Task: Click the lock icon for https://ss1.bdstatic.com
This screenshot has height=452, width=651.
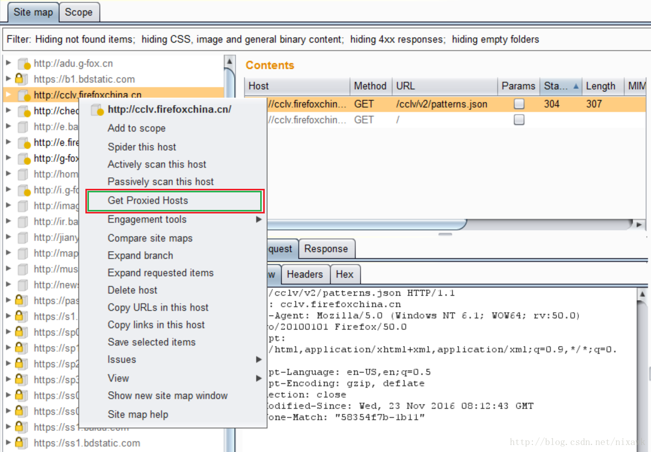Action: (x=21, y=442)
